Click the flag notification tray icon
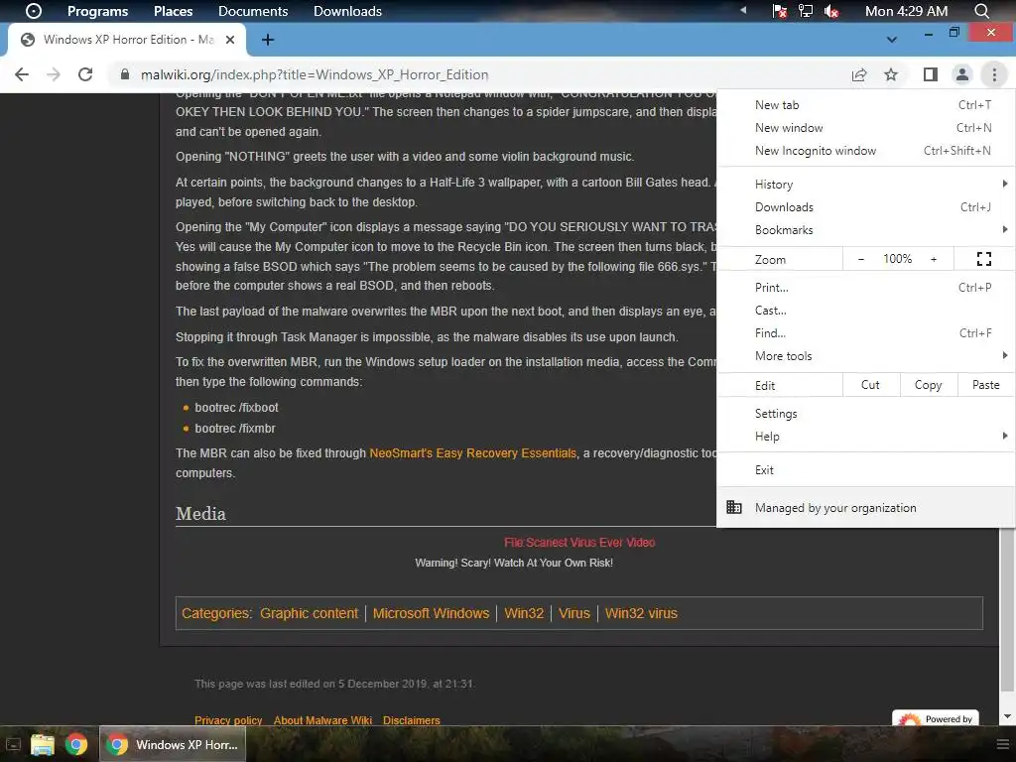This screenshot has height=762, width=1016. [780, 11]
